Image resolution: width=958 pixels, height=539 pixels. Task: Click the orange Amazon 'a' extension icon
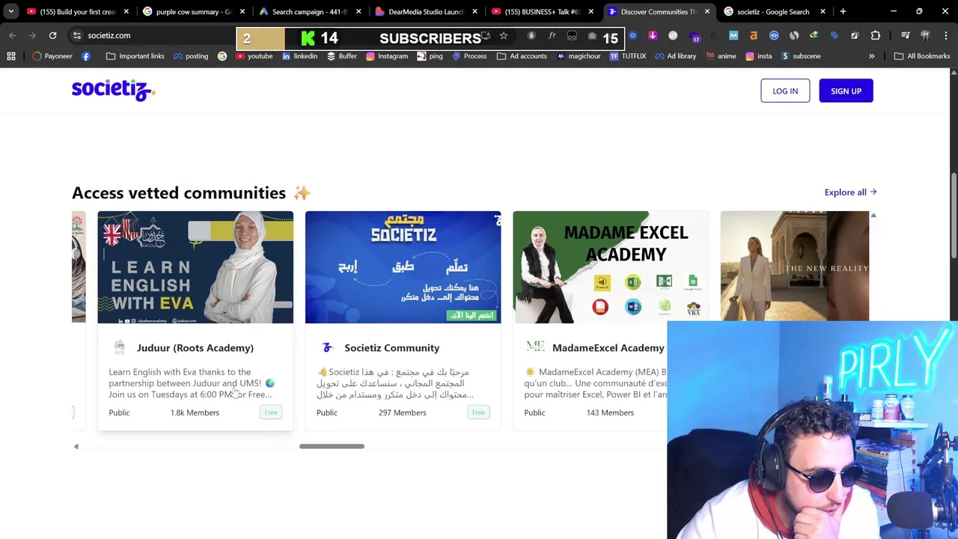(x=754, y=35)
